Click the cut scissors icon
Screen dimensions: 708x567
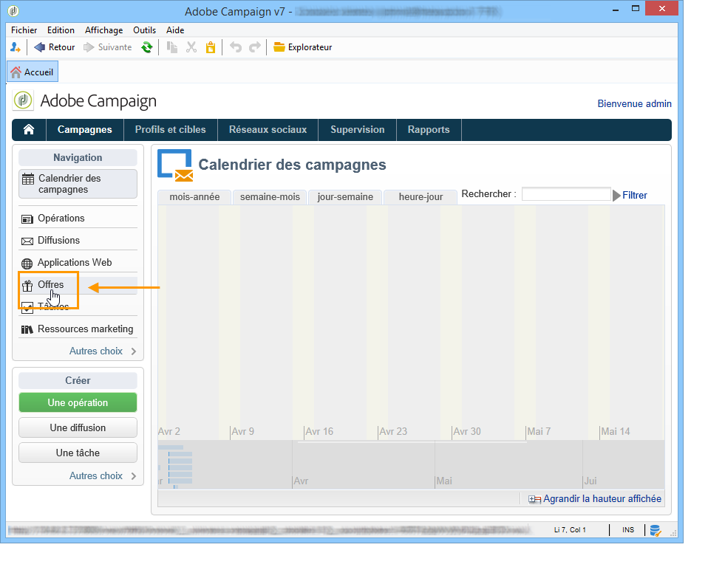(191, 47)
